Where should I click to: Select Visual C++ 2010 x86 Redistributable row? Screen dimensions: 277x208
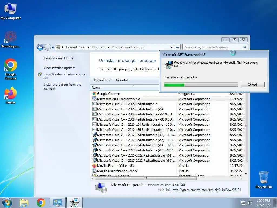(167, 130)
